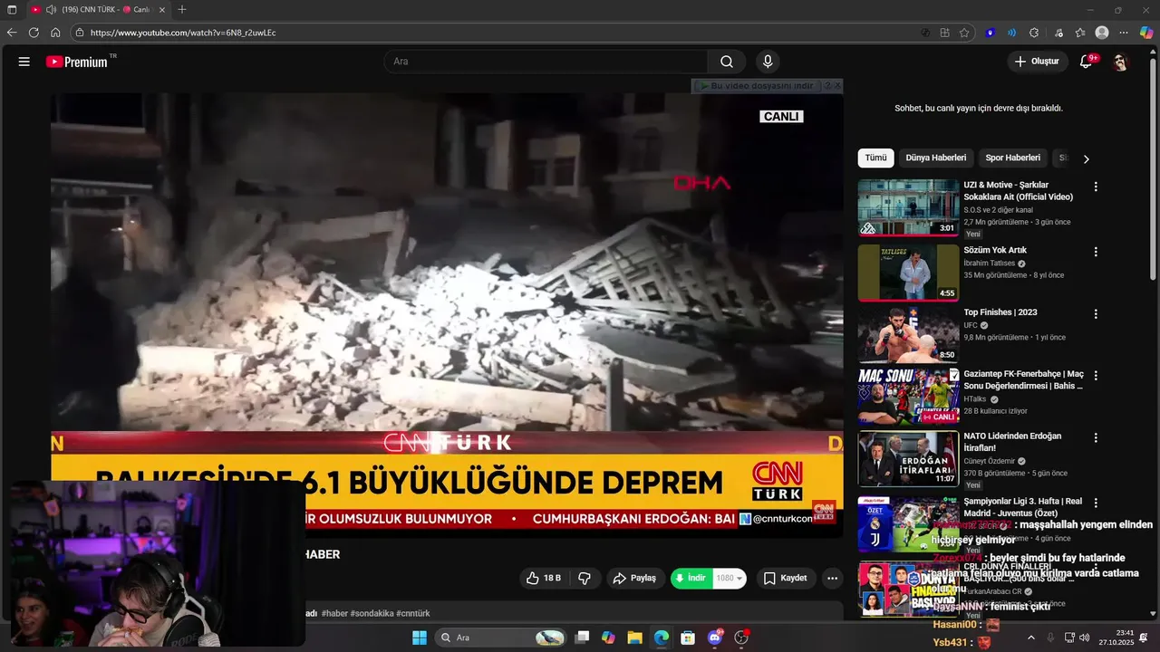Open options for Sözüm Yok Artık video

[x=1096, y=252]
